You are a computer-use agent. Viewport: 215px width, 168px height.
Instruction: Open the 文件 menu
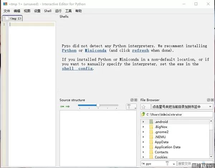pyautogui.click(x=7, y=11)
